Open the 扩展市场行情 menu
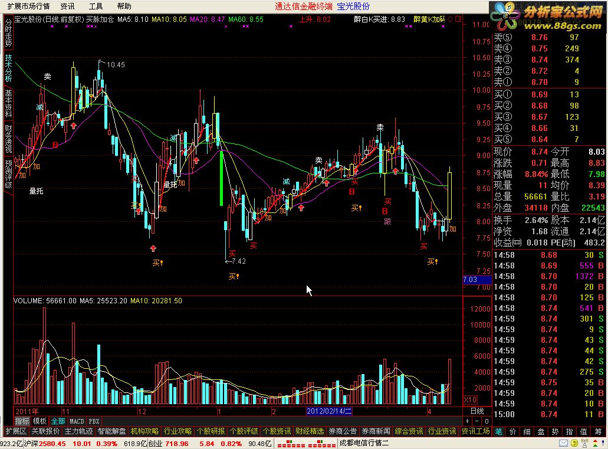The height and width of the screenshot is (449, 608). click(x=28, y=6)
